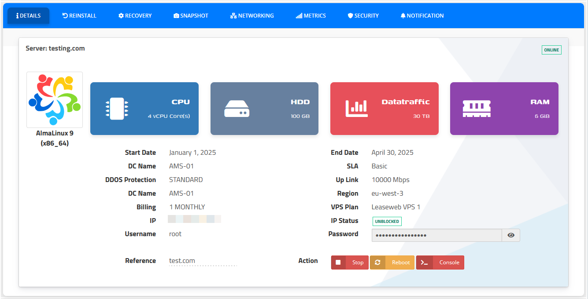
Task: Go to the Snapshot tab
Action: (x=191, y=16)
